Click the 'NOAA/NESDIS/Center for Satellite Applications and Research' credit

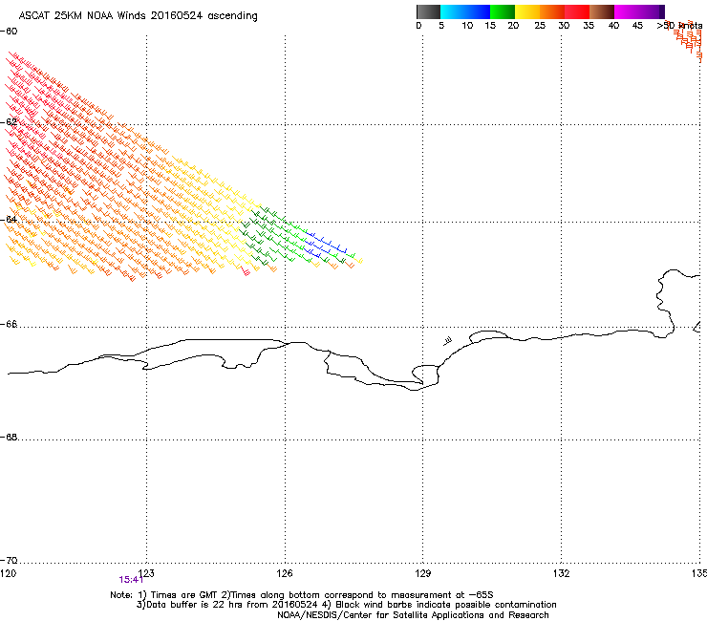(413, 615)
